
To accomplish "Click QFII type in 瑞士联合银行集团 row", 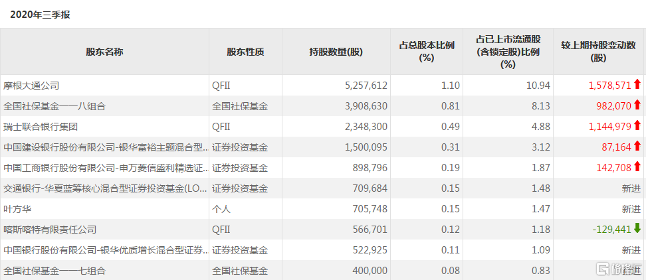I will tap(221, 127).
